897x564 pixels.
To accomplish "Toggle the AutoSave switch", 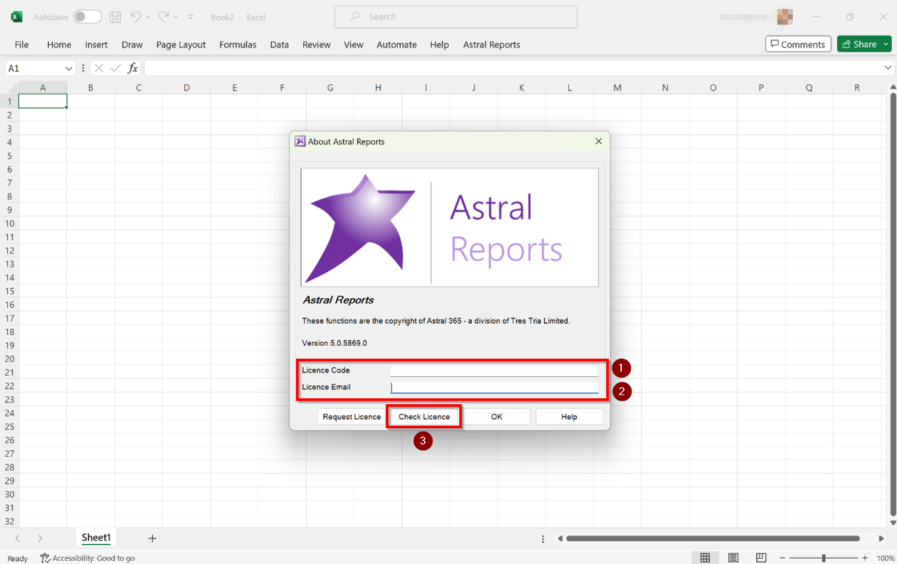I will click(x=87, y=17).
